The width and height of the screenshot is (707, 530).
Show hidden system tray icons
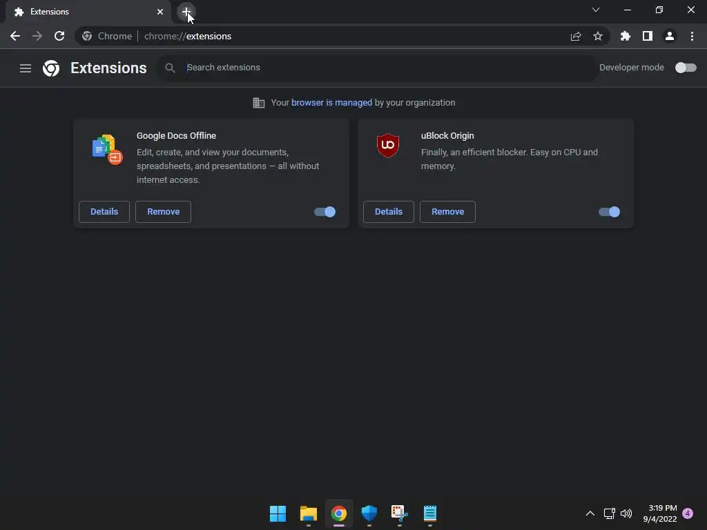coord(590,513)
